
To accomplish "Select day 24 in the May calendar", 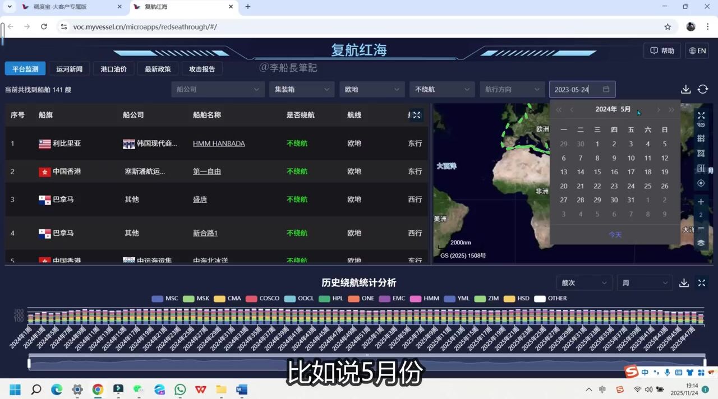I will pyautogui.click(x=631, y=186).
